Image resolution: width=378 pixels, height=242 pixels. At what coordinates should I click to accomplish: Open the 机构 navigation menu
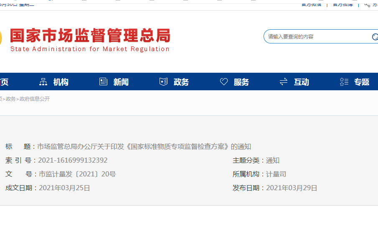pyautogui.click(x=61, y=82)
